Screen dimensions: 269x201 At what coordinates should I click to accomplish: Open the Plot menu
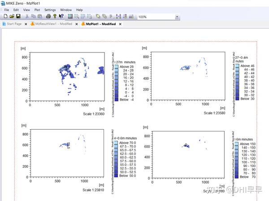pyautogui.click(x=37, y=10)
